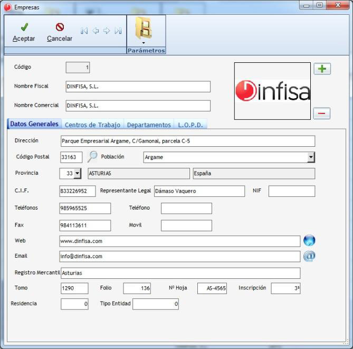Click the Registro Mercantil field
The width and height of the screenshot is (353, 349).
point(180,273)
